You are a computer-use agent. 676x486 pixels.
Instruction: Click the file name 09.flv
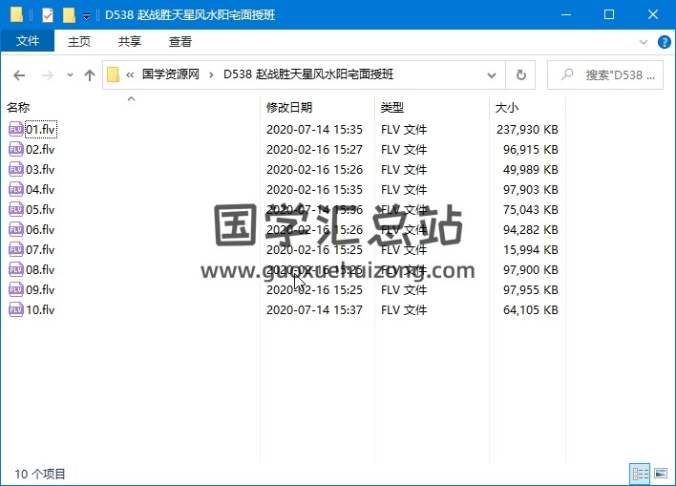tap(40, 290)
